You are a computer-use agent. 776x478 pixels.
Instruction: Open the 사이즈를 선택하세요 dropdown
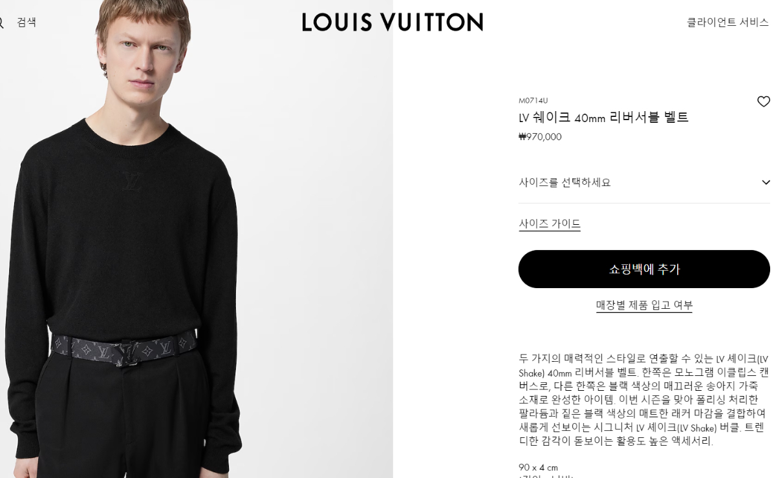[x=644, y=182]
